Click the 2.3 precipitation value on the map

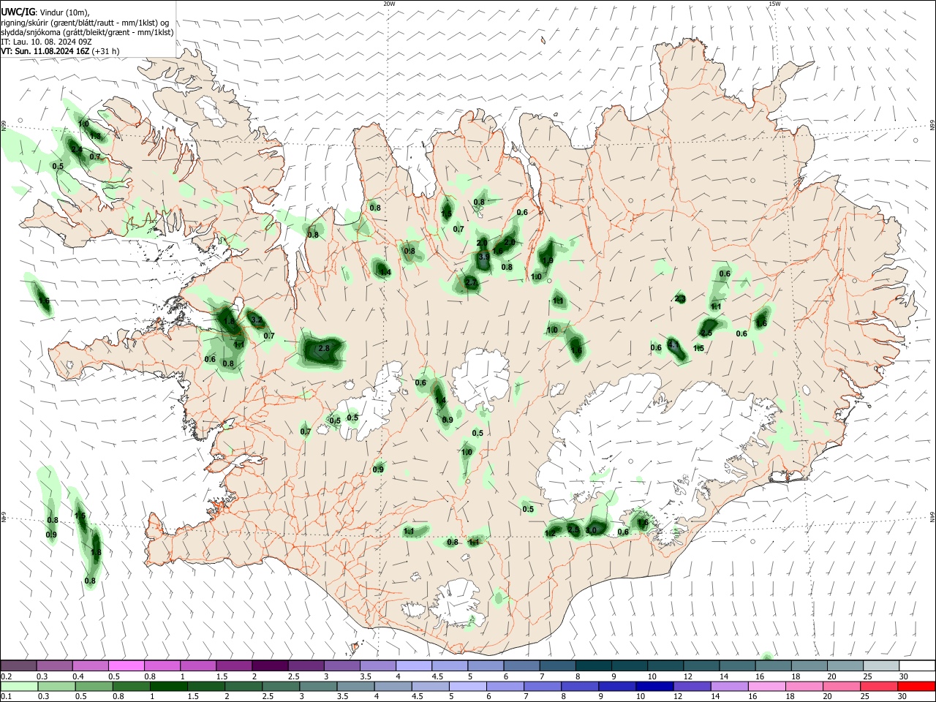point(680,298)
